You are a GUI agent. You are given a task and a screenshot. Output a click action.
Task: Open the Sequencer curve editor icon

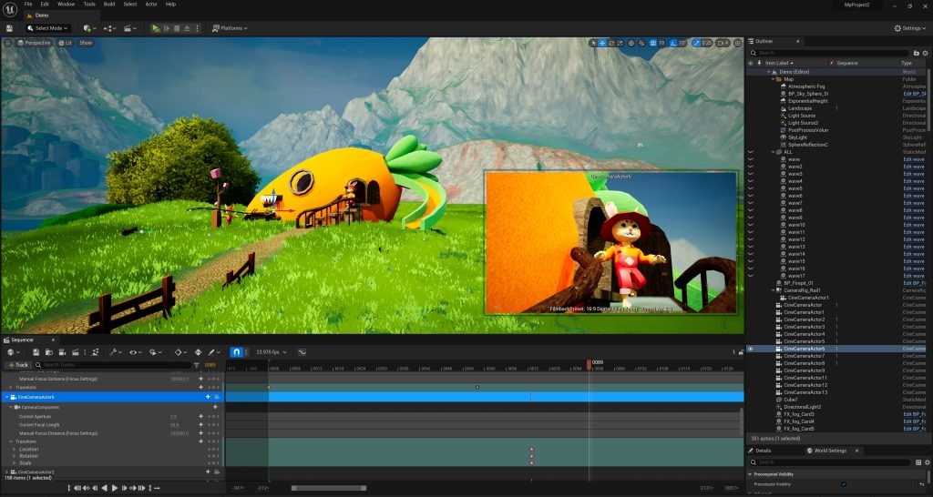click(302, 352)
